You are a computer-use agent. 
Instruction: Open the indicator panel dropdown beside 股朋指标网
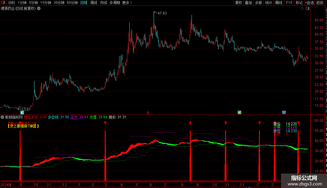[x=2, y=117]
